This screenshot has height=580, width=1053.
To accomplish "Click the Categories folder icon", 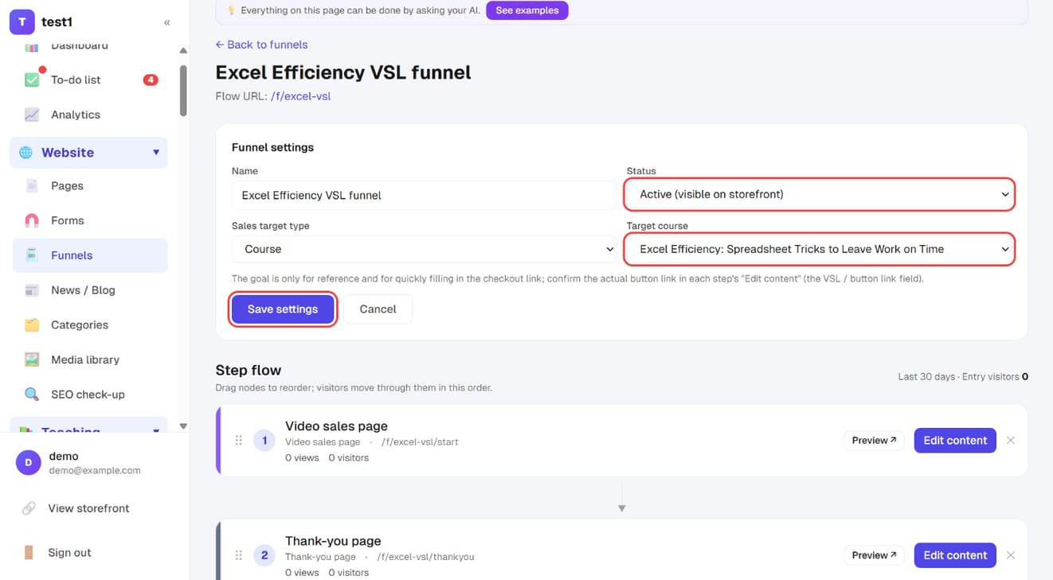I will (x=32, y=325).
